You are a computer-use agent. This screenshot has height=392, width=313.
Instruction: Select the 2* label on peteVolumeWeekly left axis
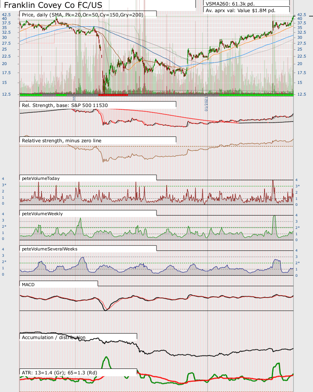(x=4, y=227)
